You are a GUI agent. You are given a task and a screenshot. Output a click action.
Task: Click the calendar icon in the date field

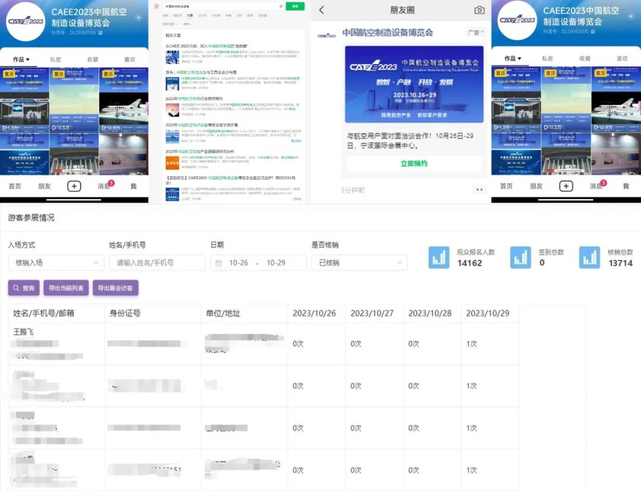(218, 263)
